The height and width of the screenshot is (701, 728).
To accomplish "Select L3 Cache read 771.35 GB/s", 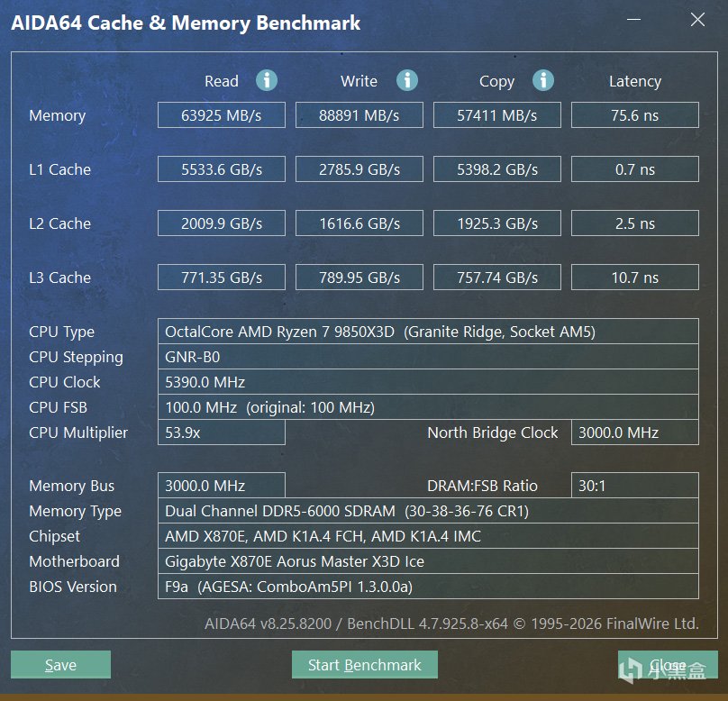I will [x=222, y=278].
